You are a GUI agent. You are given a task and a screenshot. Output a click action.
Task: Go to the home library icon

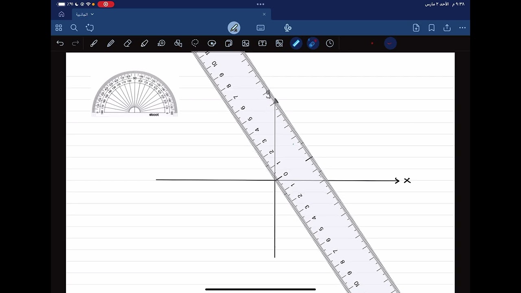(x=61, y=14)
